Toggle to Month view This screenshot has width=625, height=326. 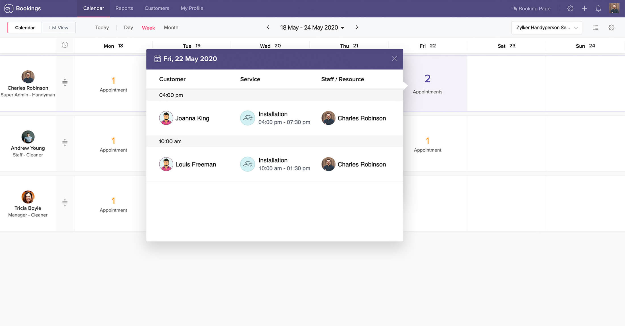pos(170,27)
